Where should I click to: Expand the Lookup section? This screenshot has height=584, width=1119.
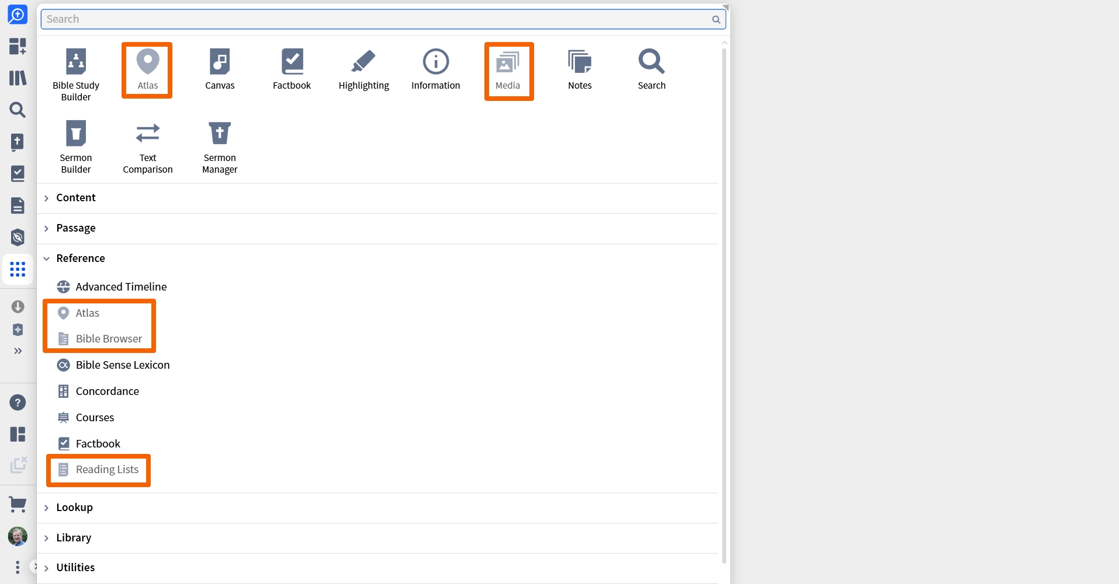coord(377,508)
